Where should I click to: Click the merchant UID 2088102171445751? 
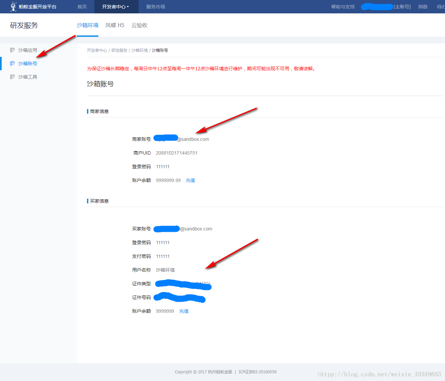(177, 153)
